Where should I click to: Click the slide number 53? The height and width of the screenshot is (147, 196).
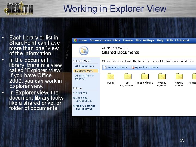(x=182, y=140)
